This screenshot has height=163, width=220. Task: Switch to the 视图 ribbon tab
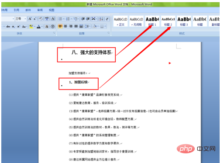pyautogui.click(x=52, y=10)
